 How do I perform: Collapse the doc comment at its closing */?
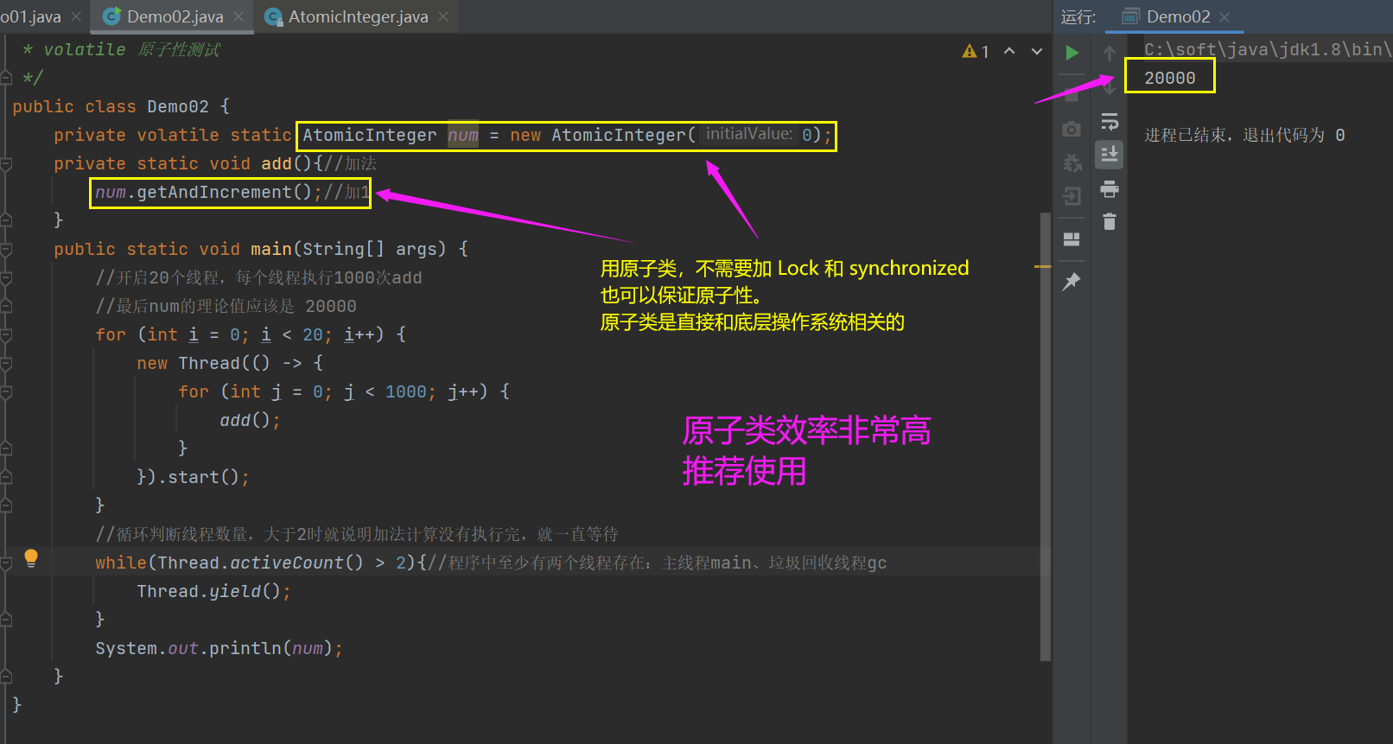click(6, 79)
